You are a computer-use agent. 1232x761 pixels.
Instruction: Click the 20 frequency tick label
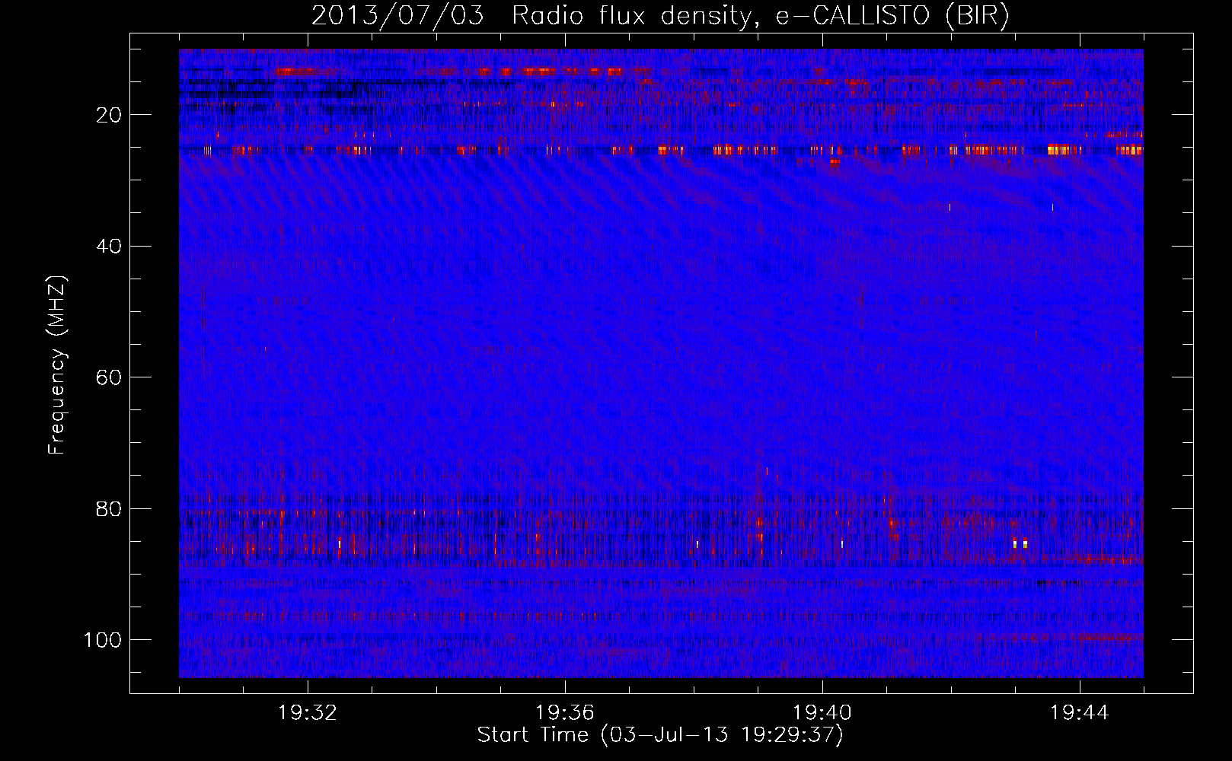110,115
